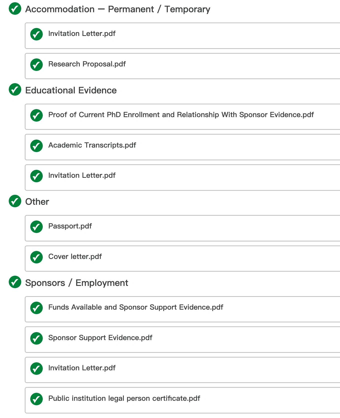
Task: Collapse the Educational Evidence section heading
Action: 71,90
